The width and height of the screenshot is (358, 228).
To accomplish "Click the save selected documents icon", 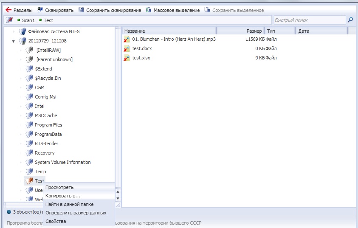I will (x=207, y=10).
